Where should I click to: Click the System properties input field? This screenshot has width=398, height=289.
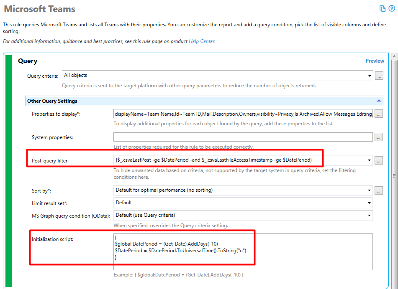(243, 137)
